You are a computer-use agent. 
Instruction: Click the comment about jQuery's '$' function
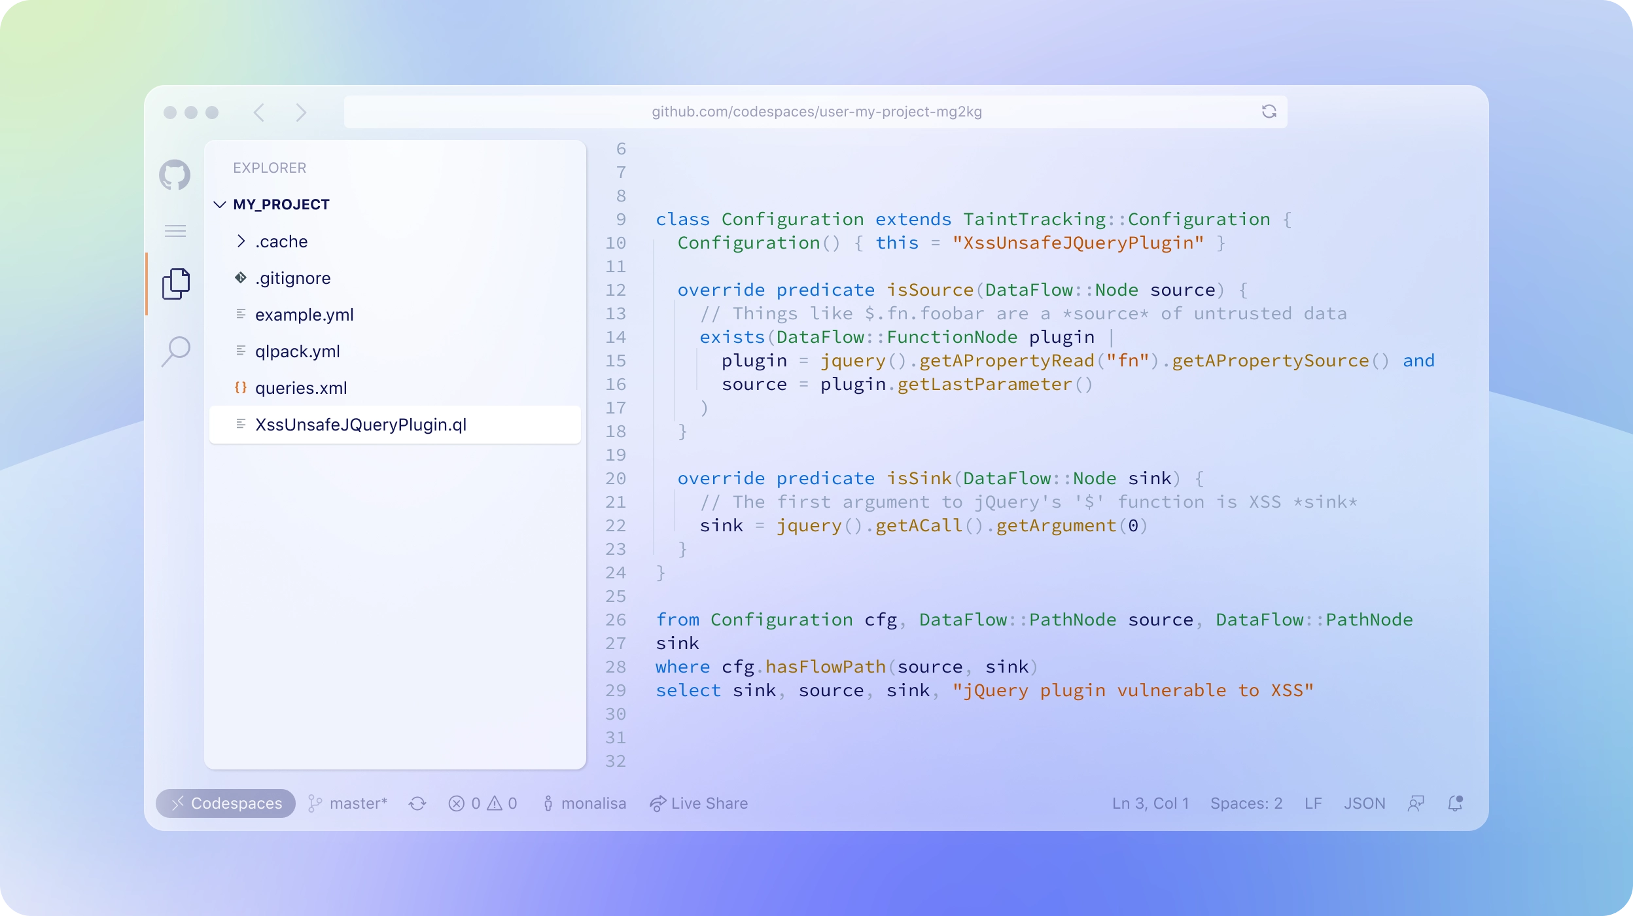pos(1028,502)
